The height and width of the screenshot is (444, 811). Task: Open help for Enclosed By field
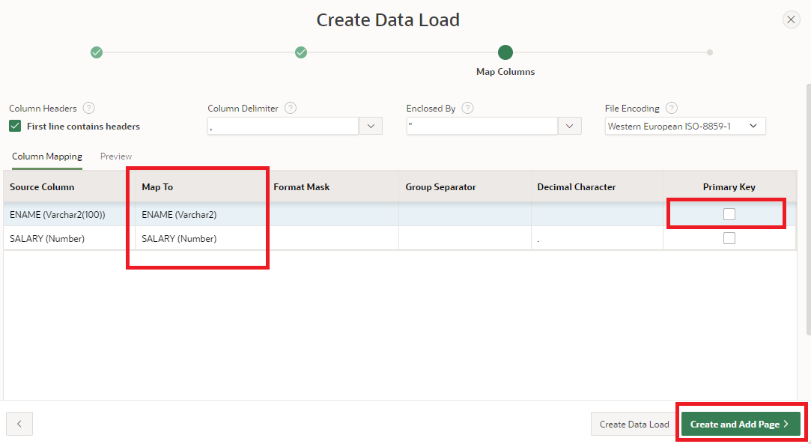[468, 108]
